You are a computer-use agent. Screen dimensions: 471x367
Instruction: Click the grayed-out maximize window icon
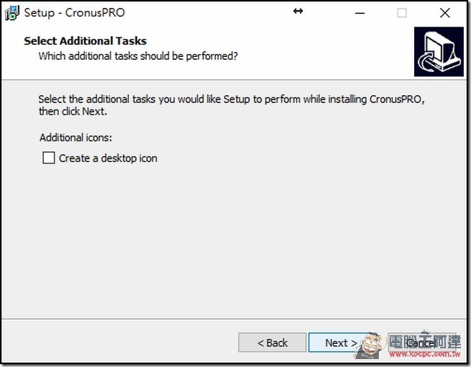pyautogui.click(x=402, y=13)
